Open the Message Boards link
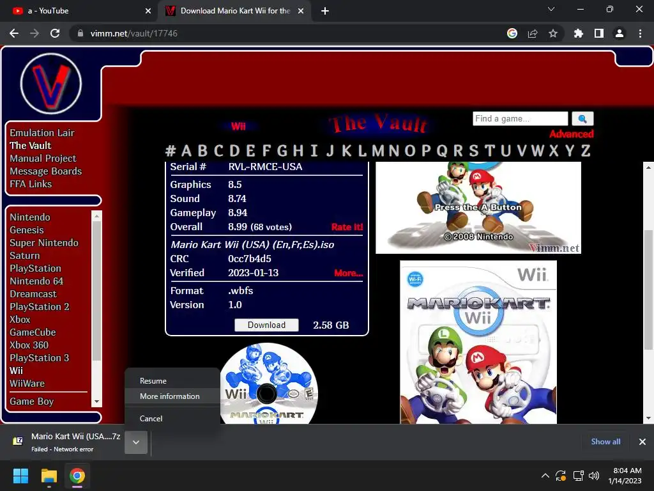The width and height of the screenshot is (654, 491). [x=45, y=171]
